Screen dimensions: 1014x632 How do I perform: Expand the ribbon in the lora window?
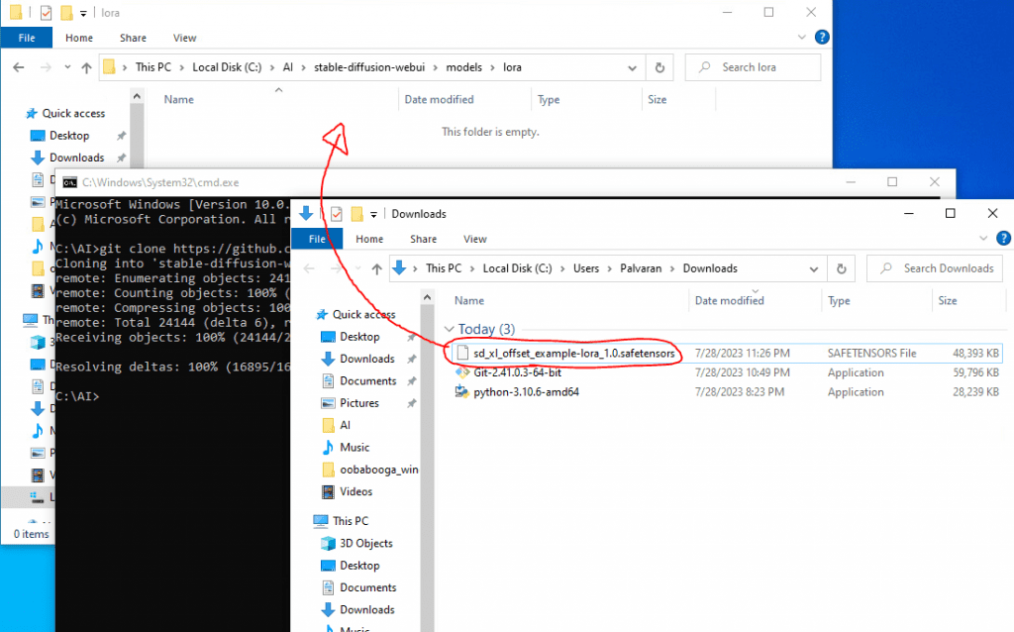[x=802, y=38]
